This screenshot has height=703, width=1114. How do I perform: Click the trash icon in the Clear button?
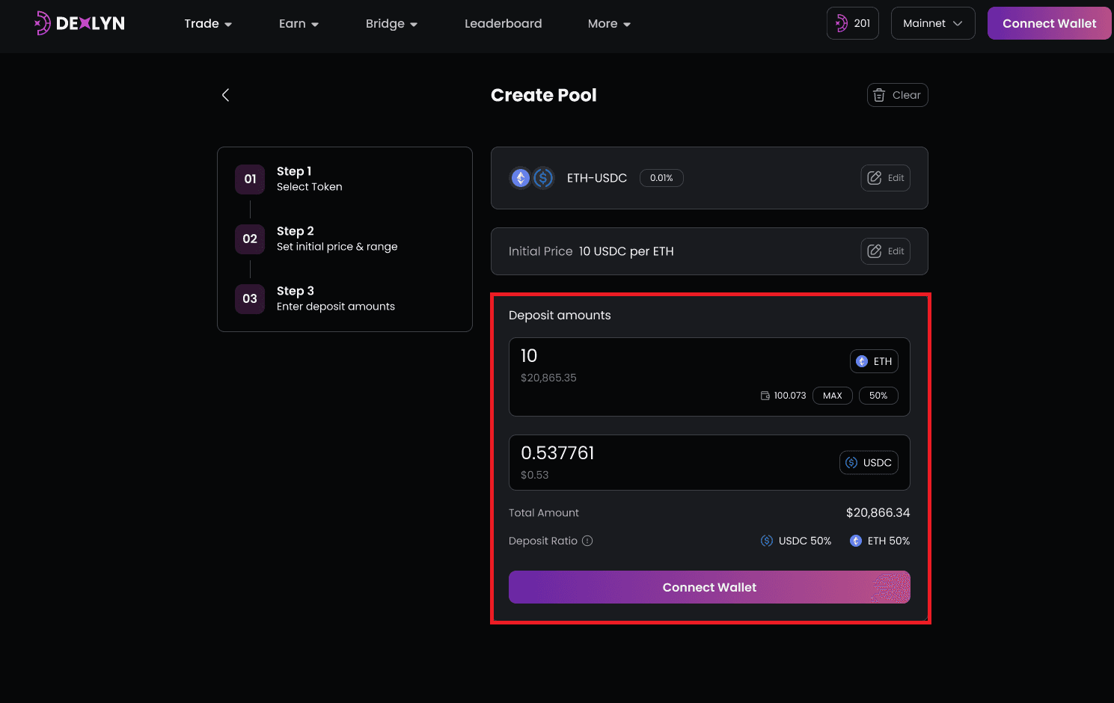tap(879, 95)
